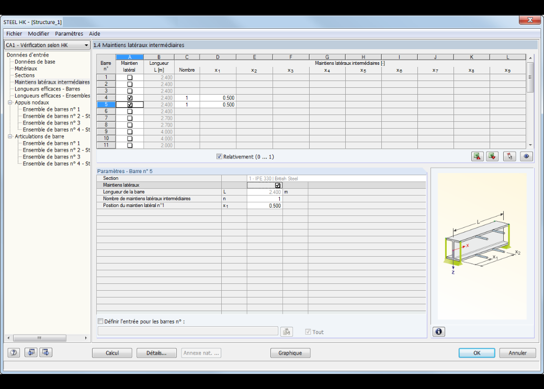Open the Aide menu
This screenshot has height=389, width=544.
point(94,33)
